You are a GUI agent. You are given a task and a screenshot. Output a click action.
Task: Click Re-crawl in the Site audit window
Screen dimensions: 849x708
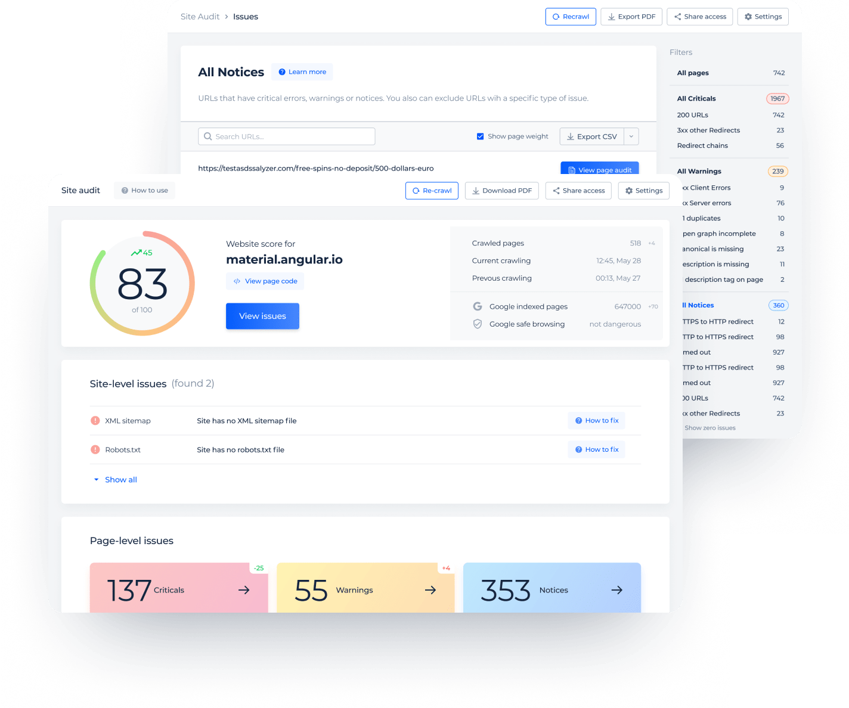point(432,191)
